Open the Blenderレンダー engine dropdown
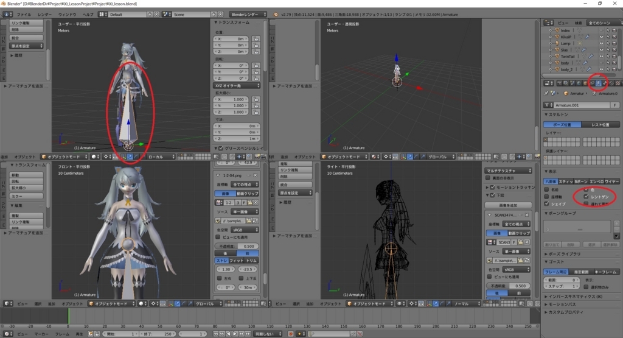 [248, 15]
